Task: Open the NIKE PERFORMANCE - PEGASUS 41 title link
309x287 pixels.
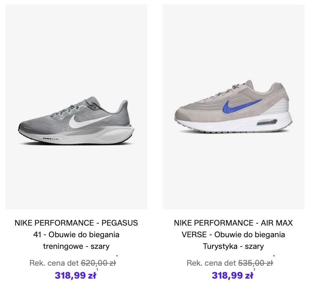Action: [76, 223]
